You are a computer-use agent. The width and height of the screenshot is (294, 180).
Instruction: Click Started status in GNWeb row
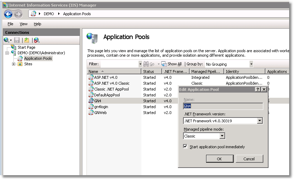(x=150, y=113)
